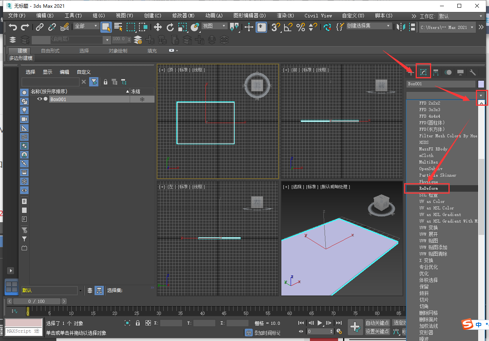Switch to the 对象绘制 ribbon tab
Viewport: 489px width, 341px height.
pyautogui.click(x=118, y=51)
